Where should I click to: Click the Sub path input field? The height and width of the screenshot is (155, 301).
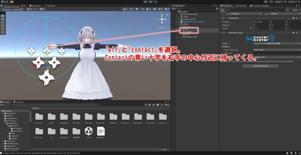tap(277, 53)
